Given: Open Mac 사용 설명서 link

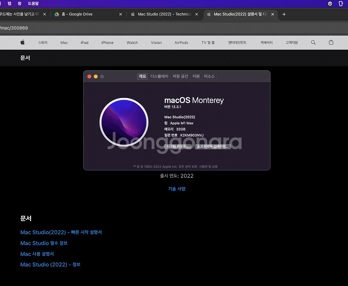Looking at the screenshot, I should (x=37, y=254).
